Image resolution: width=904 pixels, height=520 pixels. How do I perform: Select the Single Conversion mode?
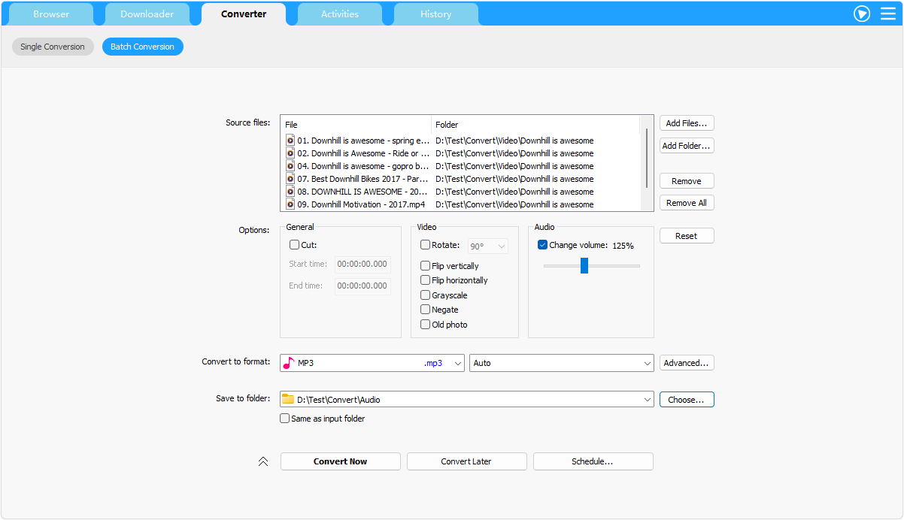pyautogui.click(x=53, y=47)
